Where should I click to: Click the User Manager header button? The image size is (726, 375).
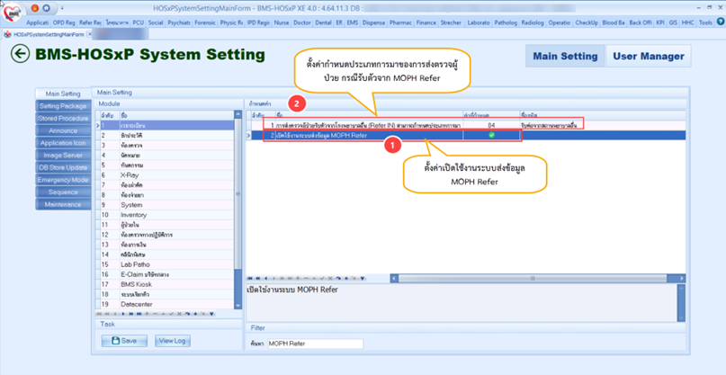click(649, 56)
